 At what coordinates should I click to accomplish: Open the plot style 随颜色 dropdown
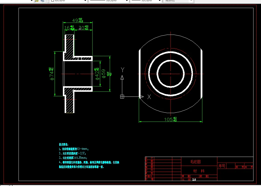click(178, 1)
